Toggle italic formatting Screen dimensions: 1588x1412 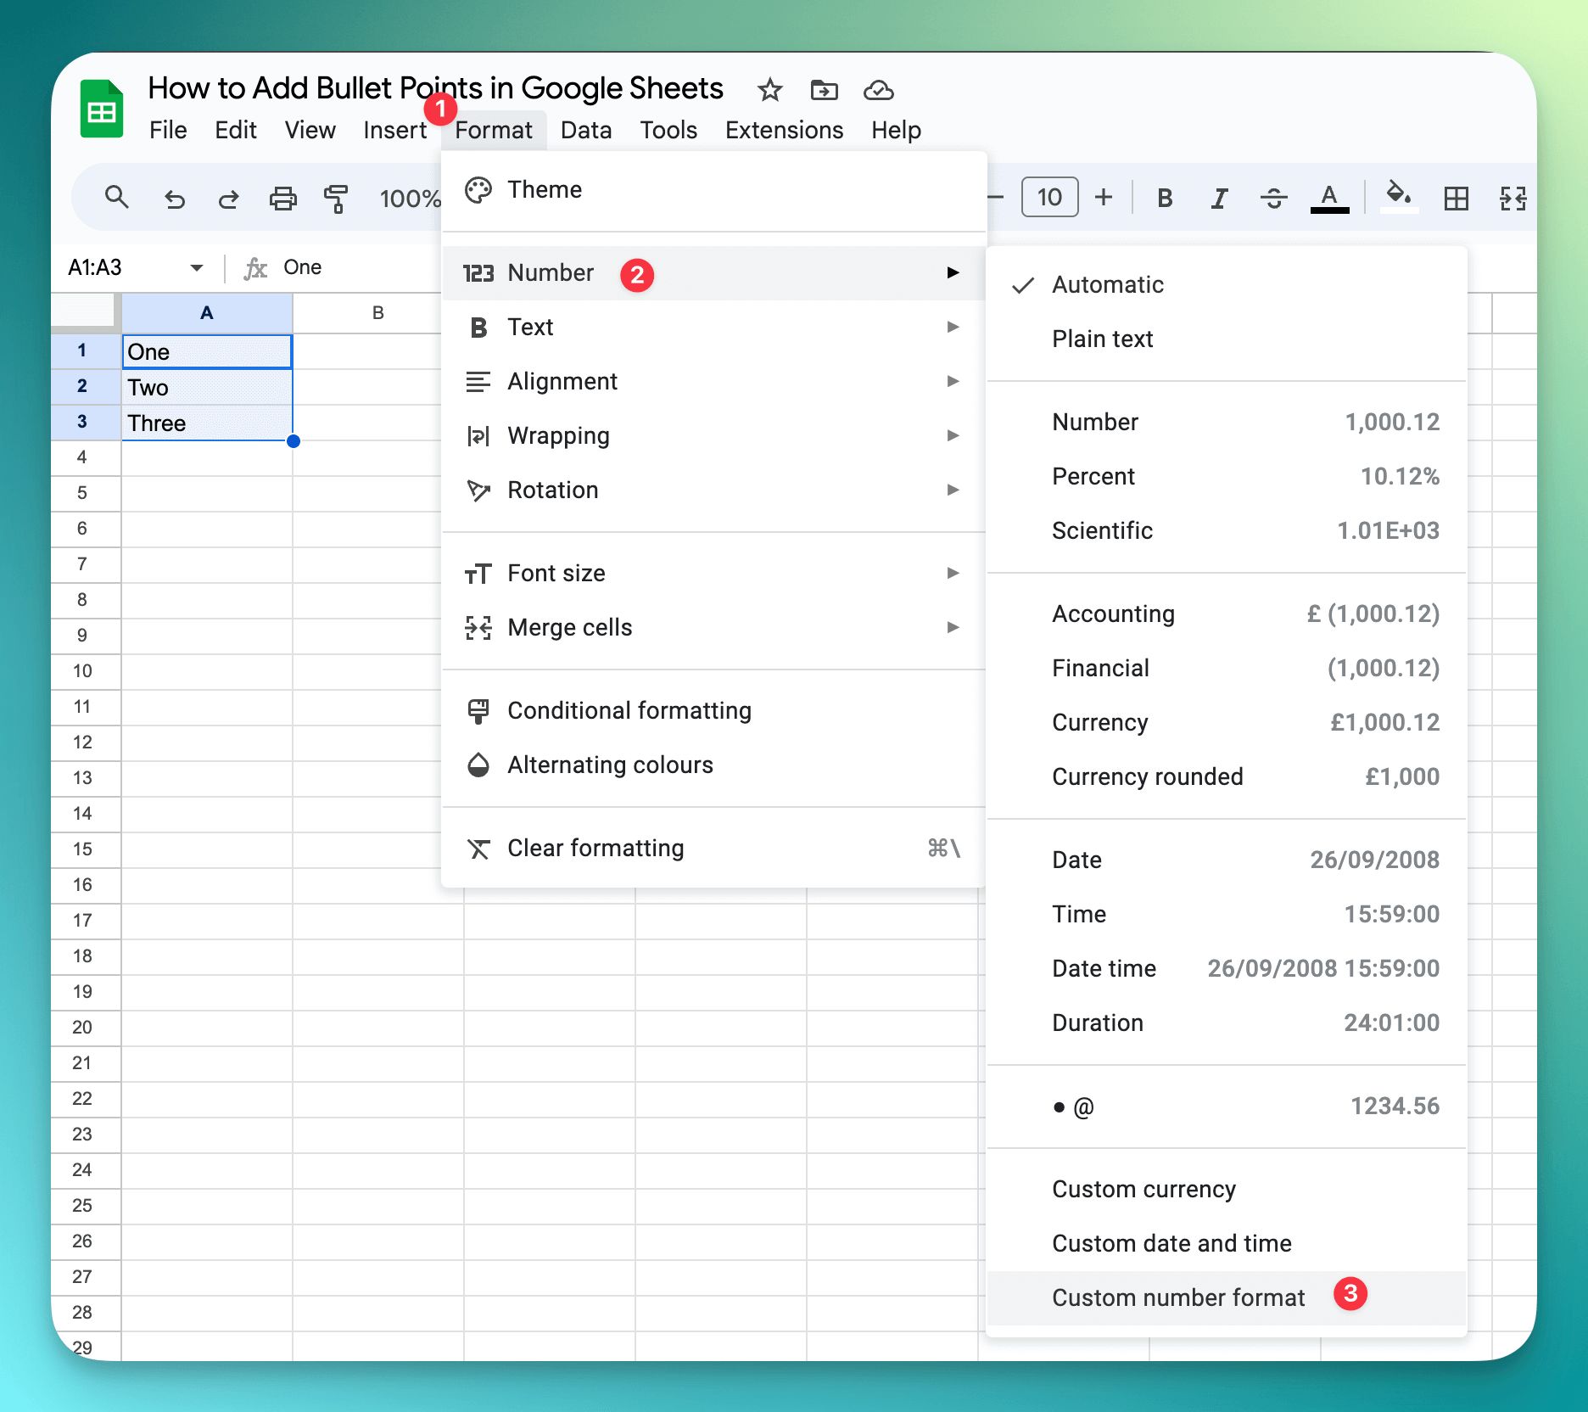click(1219, 197)
